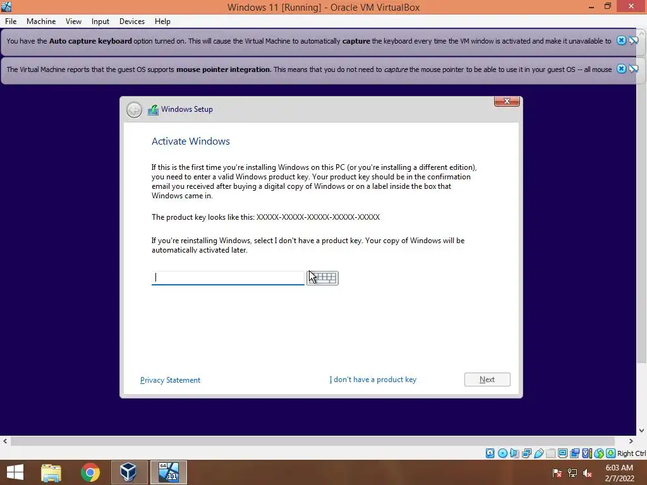Open the on-screen keyboard button
The width and height of the screenshot is (647, 485).
point(323,278)
